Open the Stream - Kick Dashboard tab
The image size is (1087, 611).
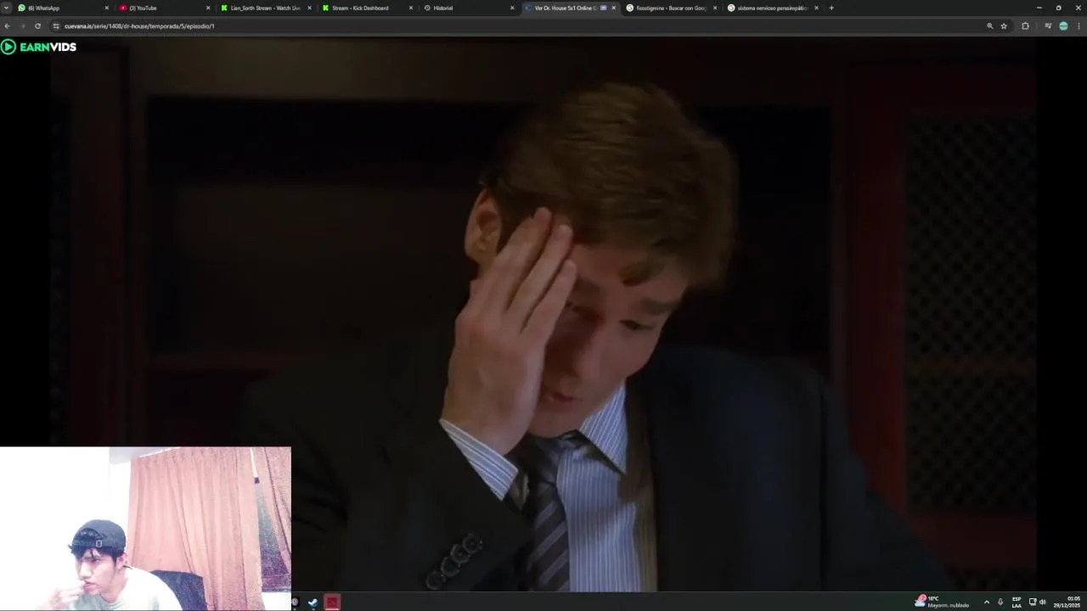click(367, 8)
